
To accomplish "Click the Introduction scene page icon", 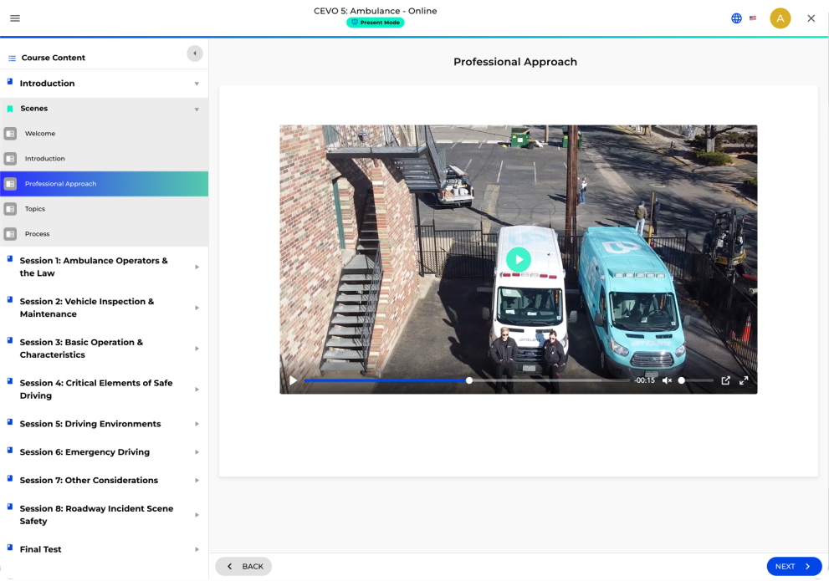I will point(10,159).
